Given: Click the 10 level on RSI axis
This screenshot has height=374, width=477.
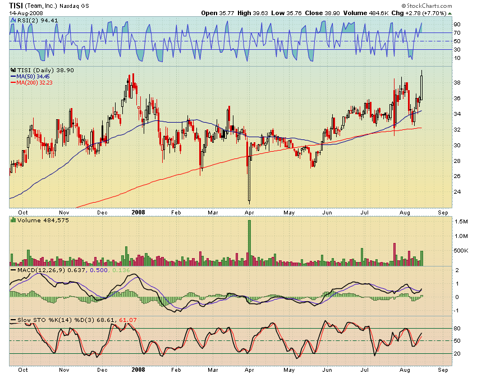Looking at the screenshot, I should pyautogui.click(x=457, y=58).
